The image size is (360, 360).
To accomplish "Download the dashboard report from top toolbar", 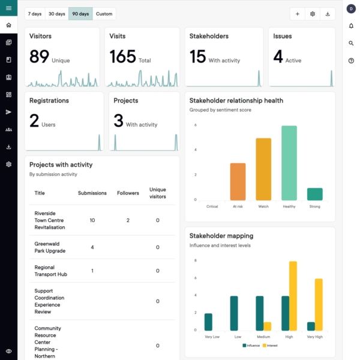I will pyautogui.click(x=328, y=14).
